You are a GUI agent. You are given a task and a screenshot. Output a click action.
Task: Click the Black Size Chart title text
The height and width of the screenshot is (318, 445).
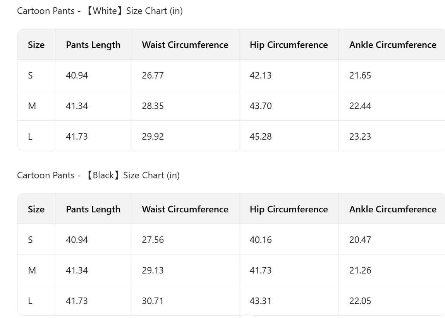click(x=98, y=175)
